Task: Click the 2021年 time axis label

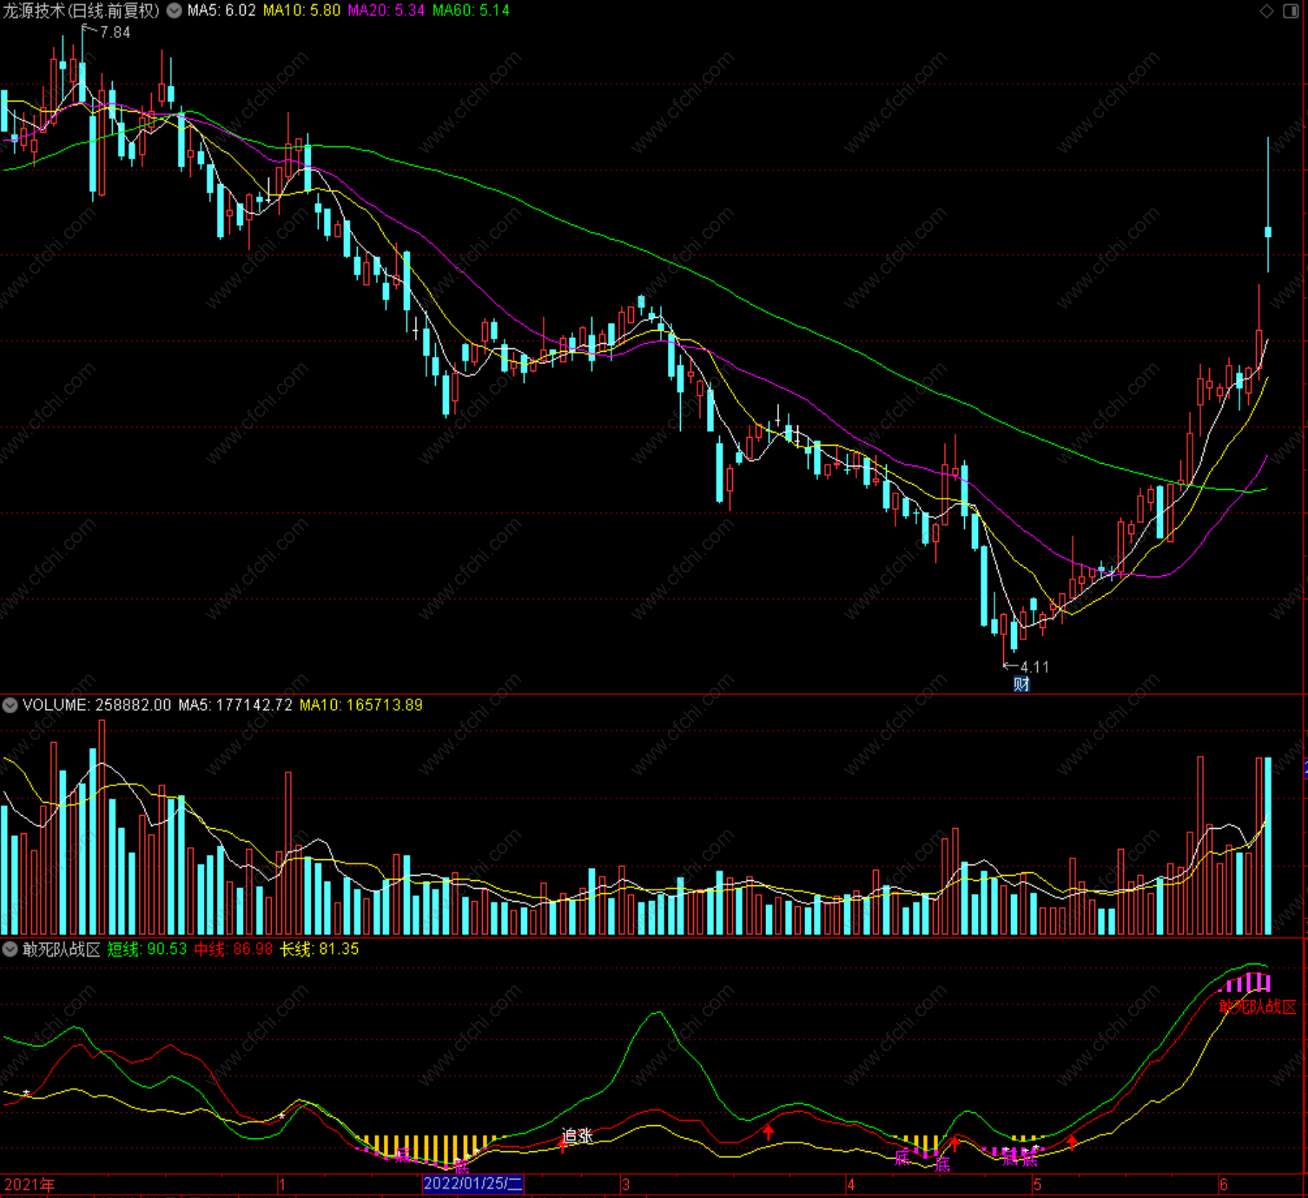Action: [30, 1184]
